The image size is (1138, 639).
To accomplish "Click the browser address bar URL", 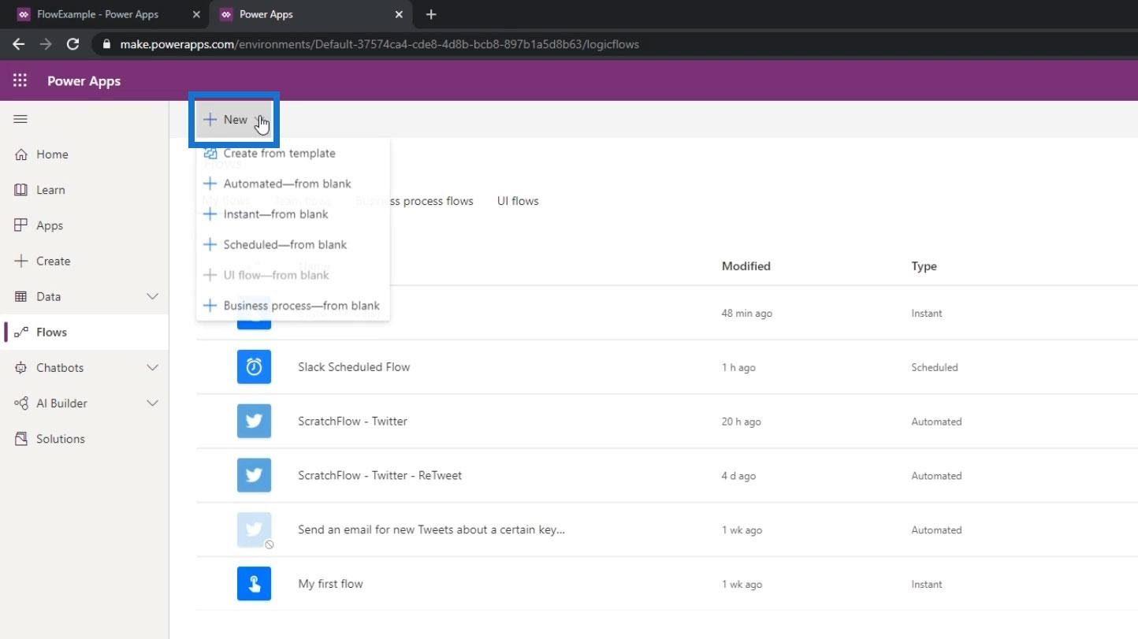I will (379, 44).
